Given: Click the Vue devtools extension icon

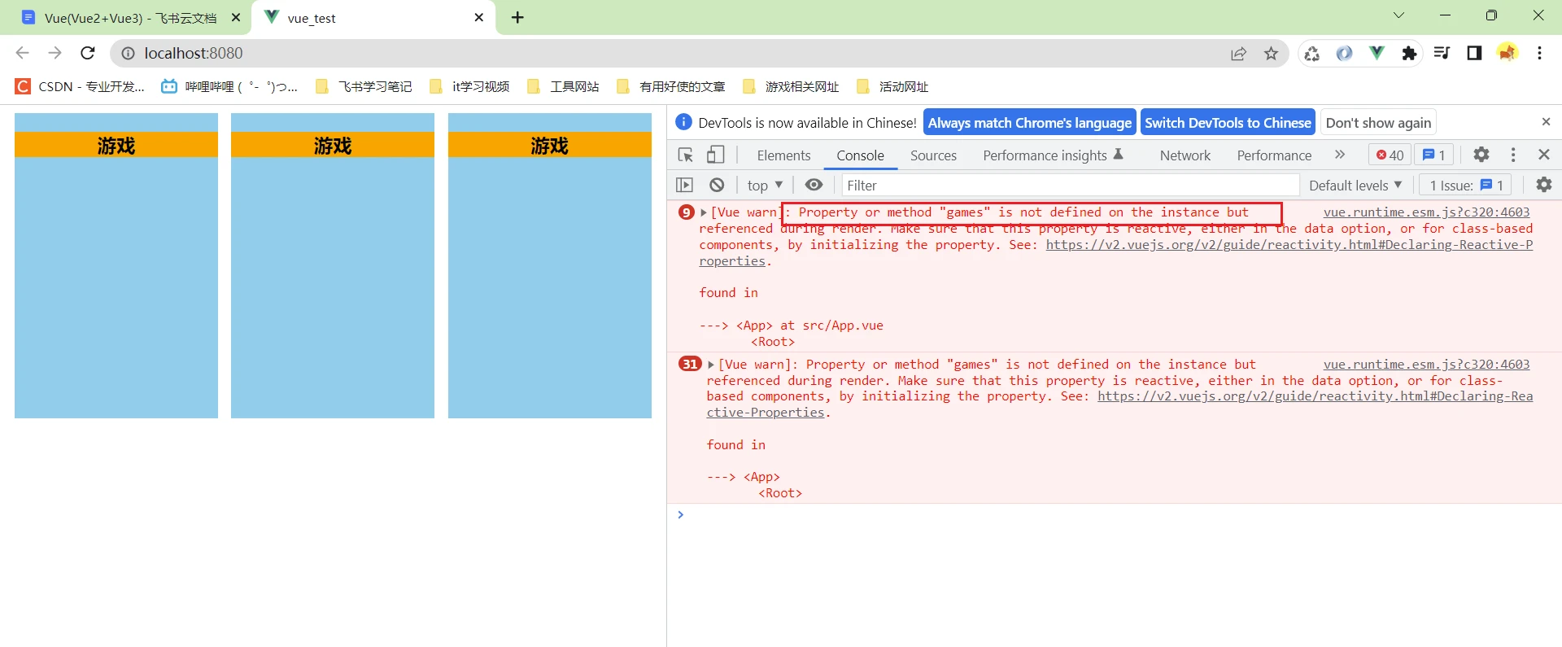Looking at the screenshot, I should (1377, 53).
